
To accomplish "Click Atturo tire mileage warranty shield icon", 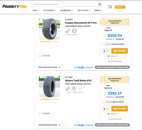I will click(x=80, y=89).
